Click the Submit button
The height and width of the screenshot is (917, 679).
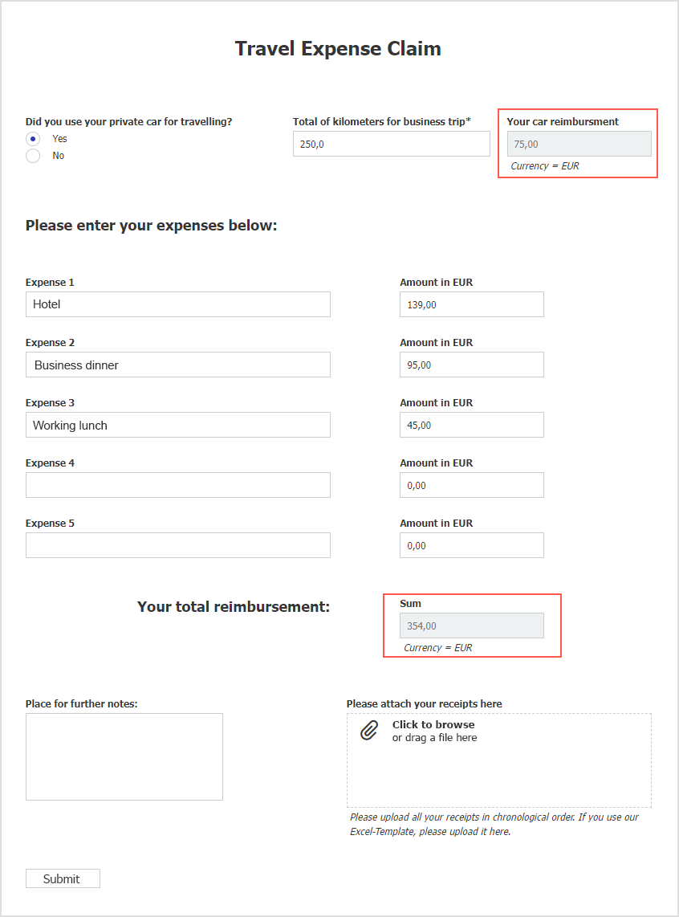click(63, 878)
